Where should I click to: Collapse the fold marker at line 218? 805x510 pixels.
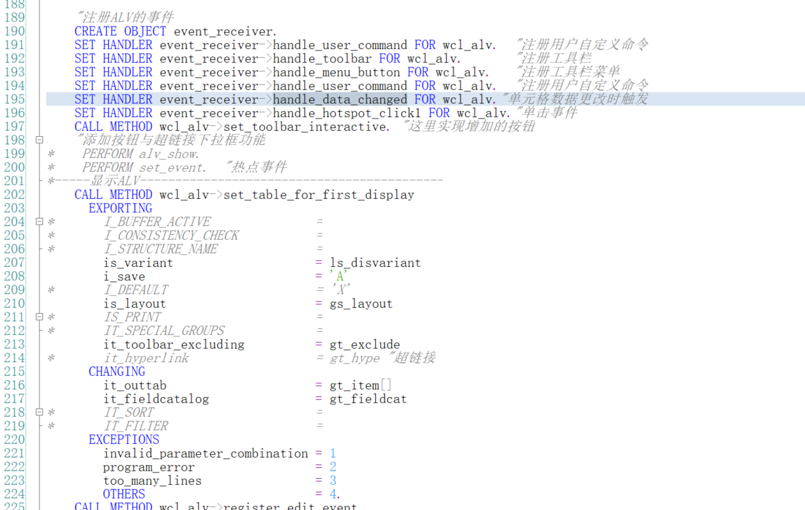coord(39,412)
